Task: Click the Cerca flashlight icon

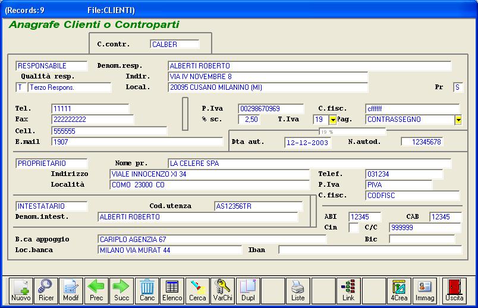Action: click(197, 291)
